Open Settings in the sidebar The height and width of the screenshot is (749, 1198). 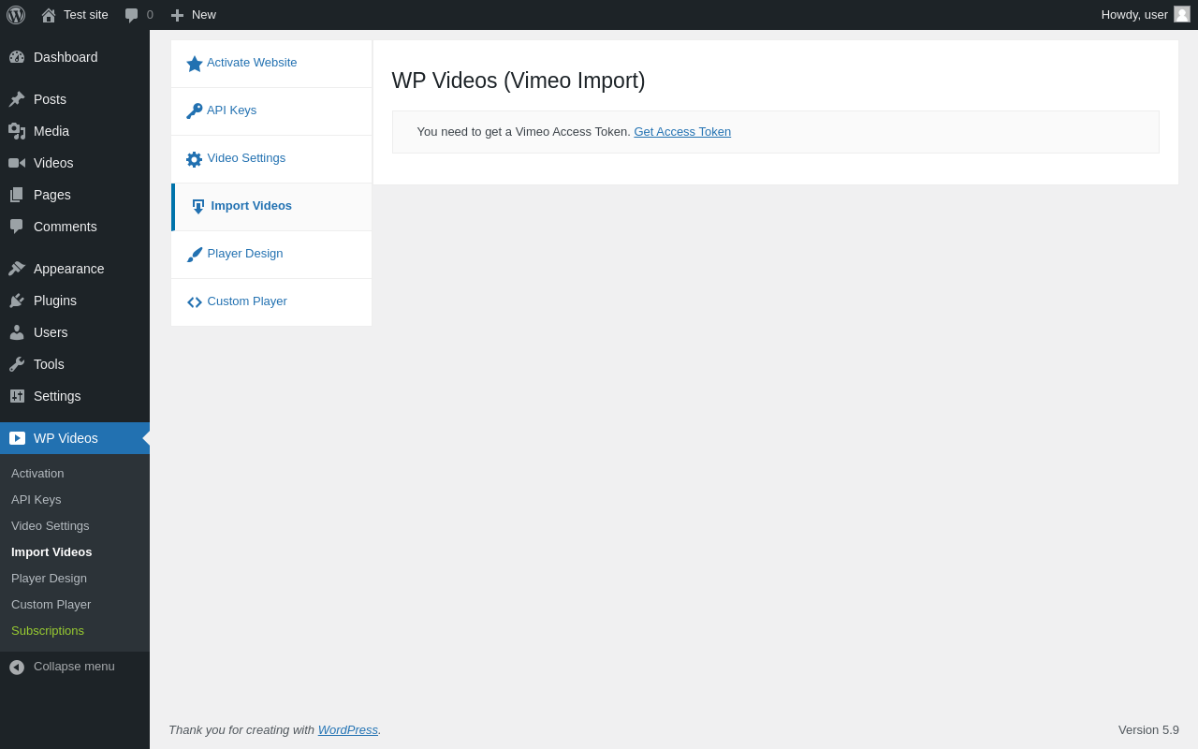coord(75,396)
